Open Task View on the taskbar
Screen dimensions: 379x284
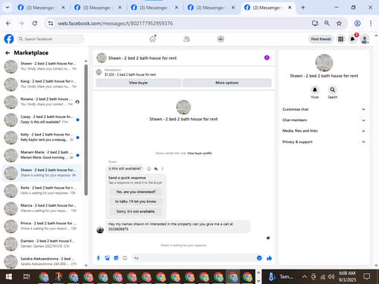pos(27,277)
